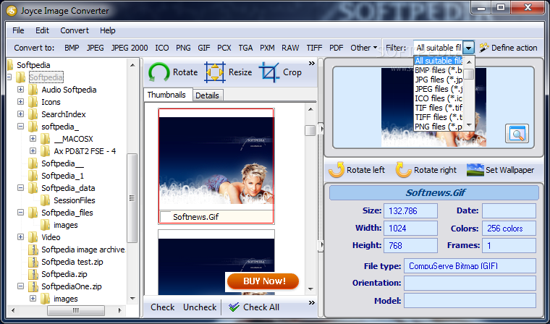The width and height of the screenshot is (550, 324).
Task: Select Ax PD&T2 FSE - 4 folder
Action: 85,151
